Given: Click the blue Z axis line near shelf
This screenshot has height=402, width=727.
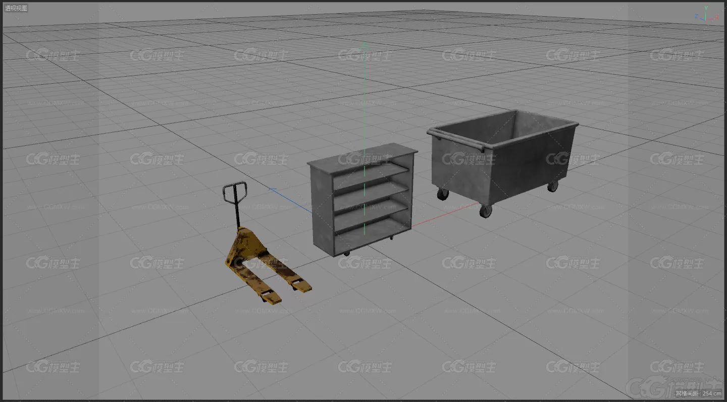Looking at the screenshot, I should coord(290,201).
